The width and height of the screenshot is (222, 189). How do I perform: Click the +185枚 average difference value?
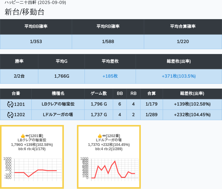110,76
